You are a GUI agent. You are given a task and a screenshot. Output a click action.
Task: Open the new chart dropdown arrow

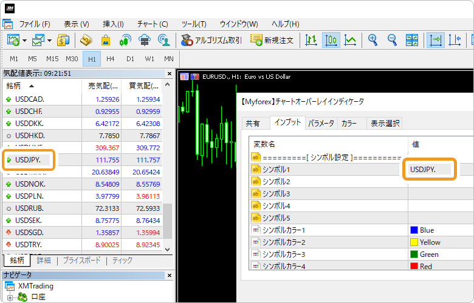pyautogui.click(x=25, y=40)
